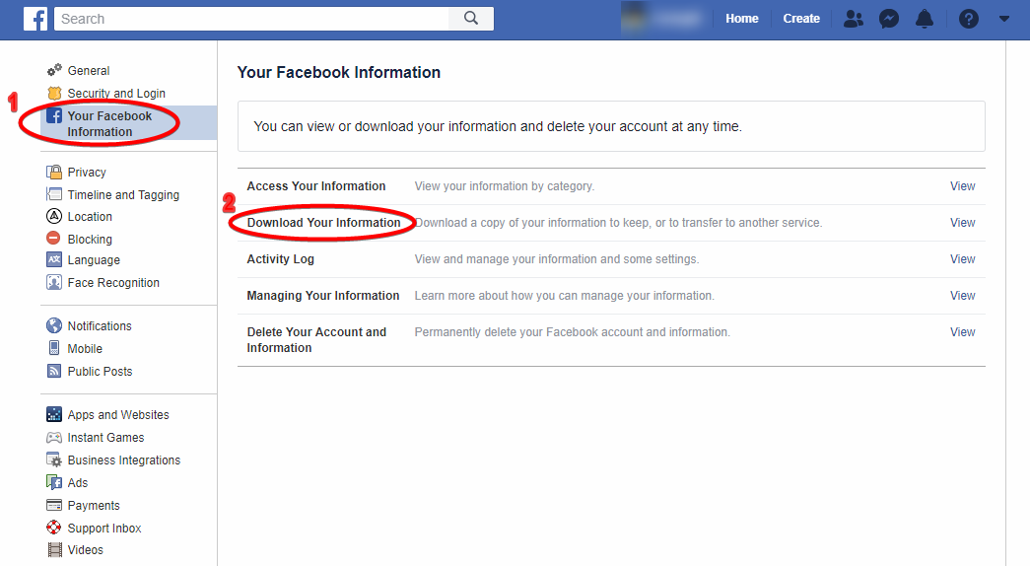
Task: Click View next to Download Your Information
Action: pos(962,223)
